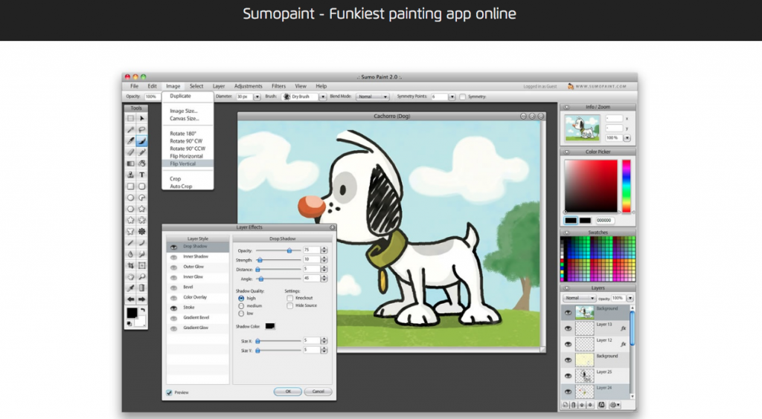Select medium shadow quality
Screen dimensions: 762x419
click(241, 305)
